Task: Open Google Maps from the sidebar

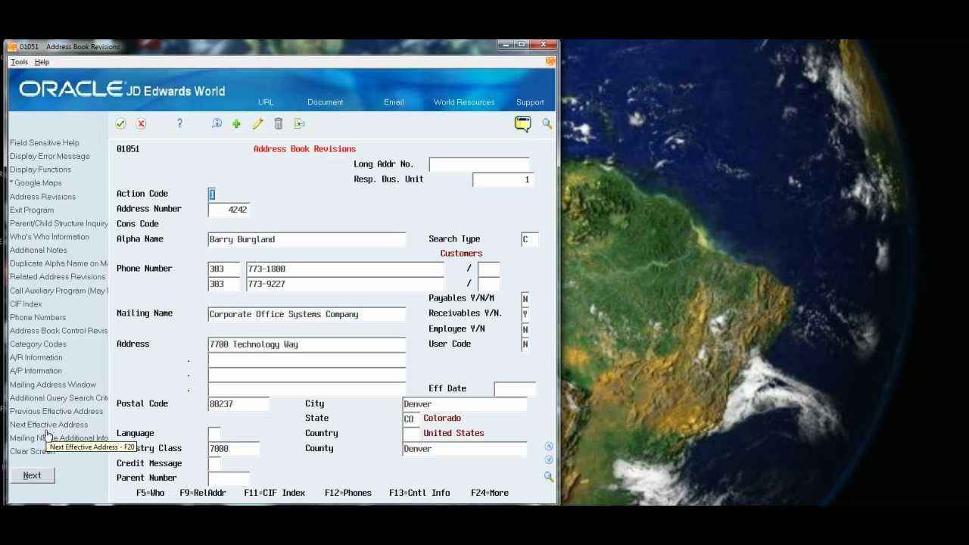Action: tap(36, 183)
